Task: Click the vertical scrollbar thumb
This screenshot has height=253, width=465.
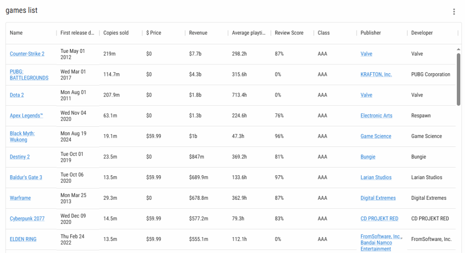Action: pos(459,79)
